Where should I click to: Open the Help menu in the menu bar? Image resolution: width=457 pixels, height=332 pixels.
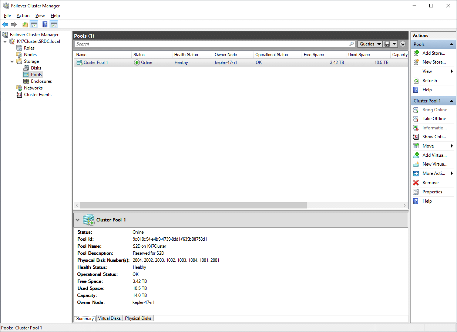point(55,16)
